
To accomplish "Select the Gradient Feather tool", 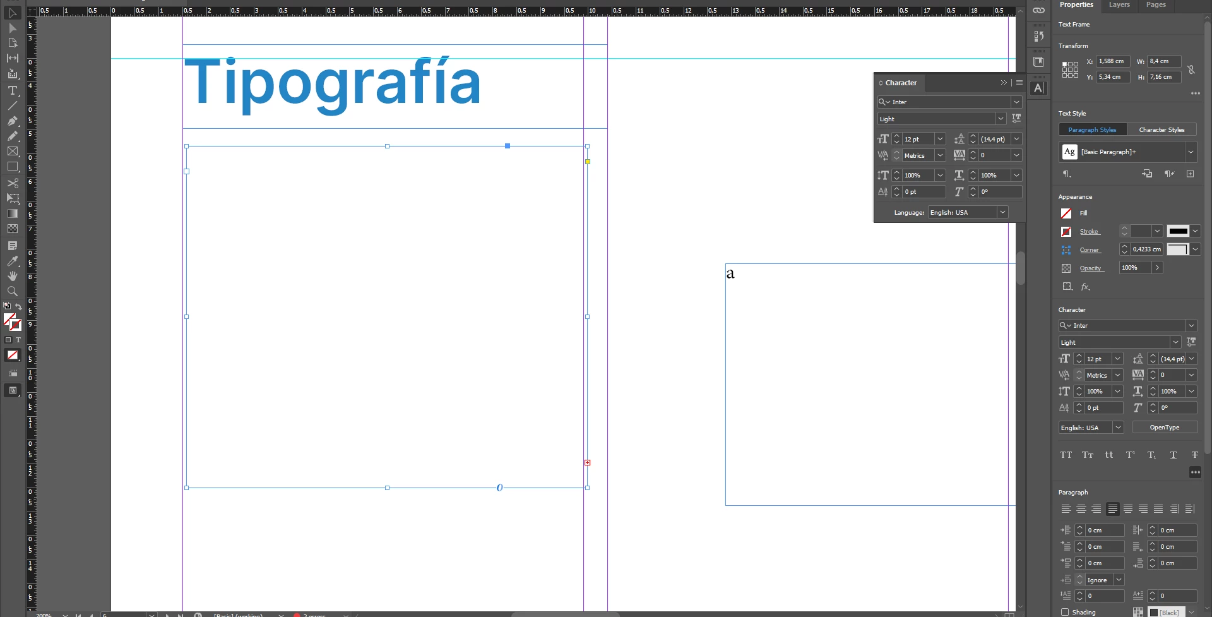I will tap(12, 229).
